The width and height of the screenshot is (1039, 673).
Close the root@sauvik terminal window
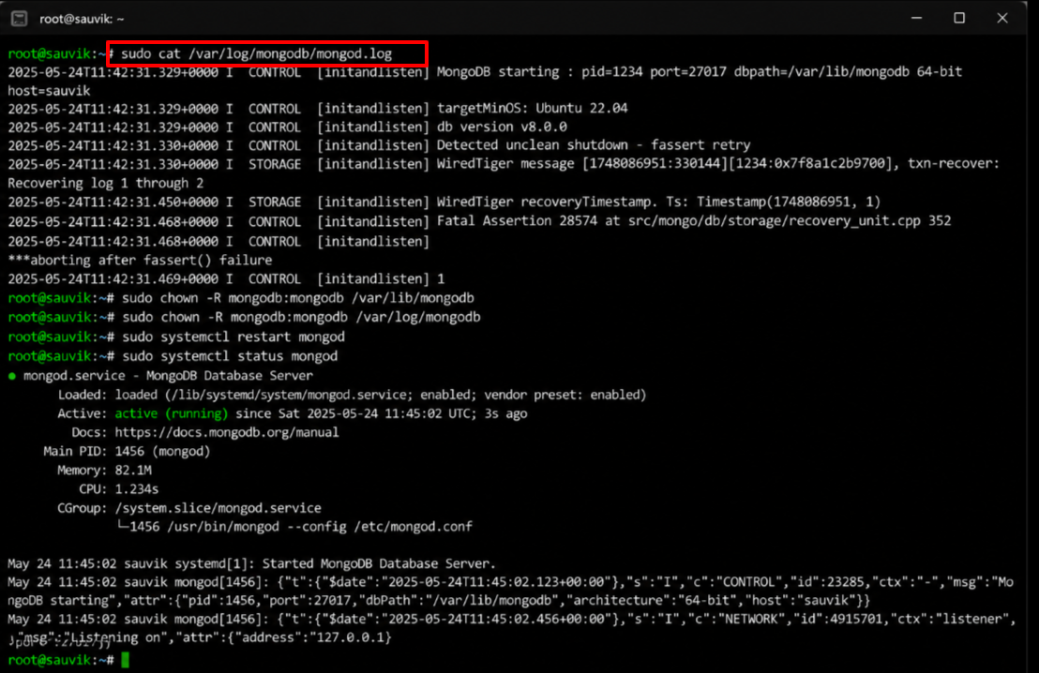(x=1001, y=19)
